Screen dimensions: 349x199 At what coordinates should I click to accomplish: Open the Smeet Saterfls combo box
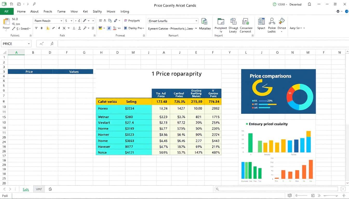click(x=173, y=21)
